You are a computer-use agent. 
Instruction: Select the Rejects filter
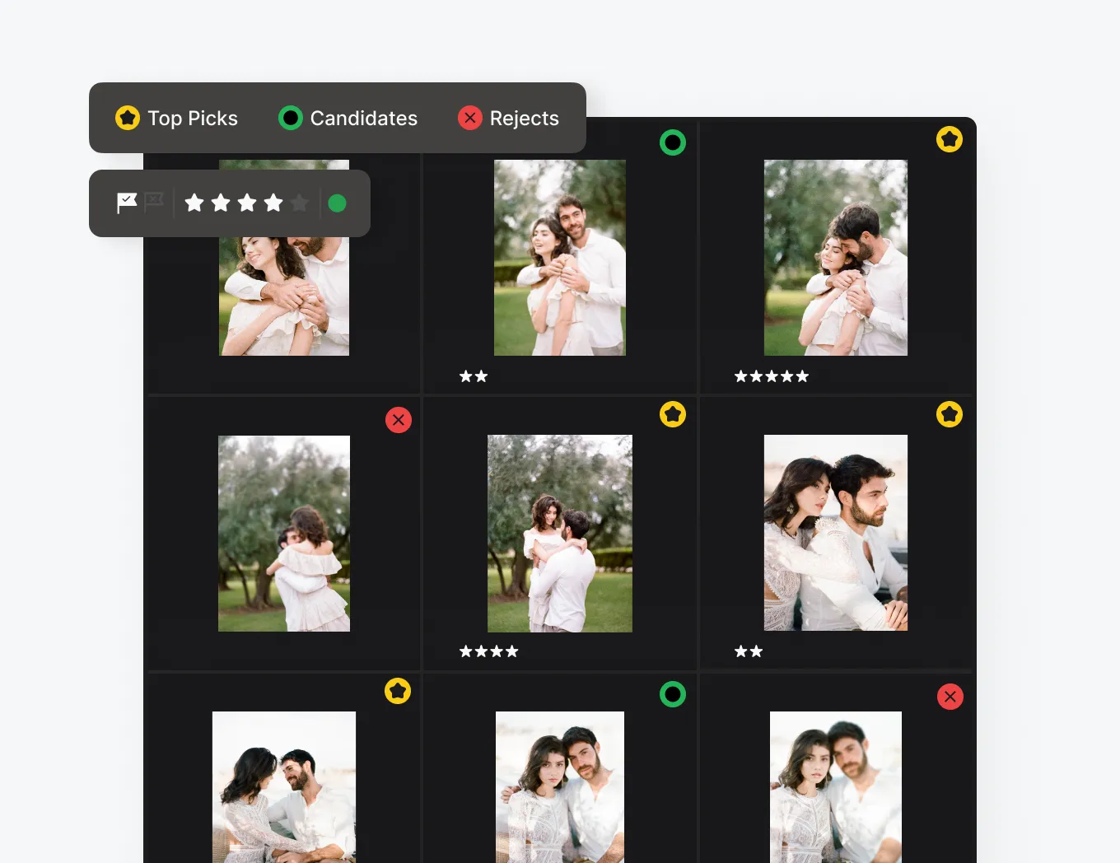[x=508, y=118]
